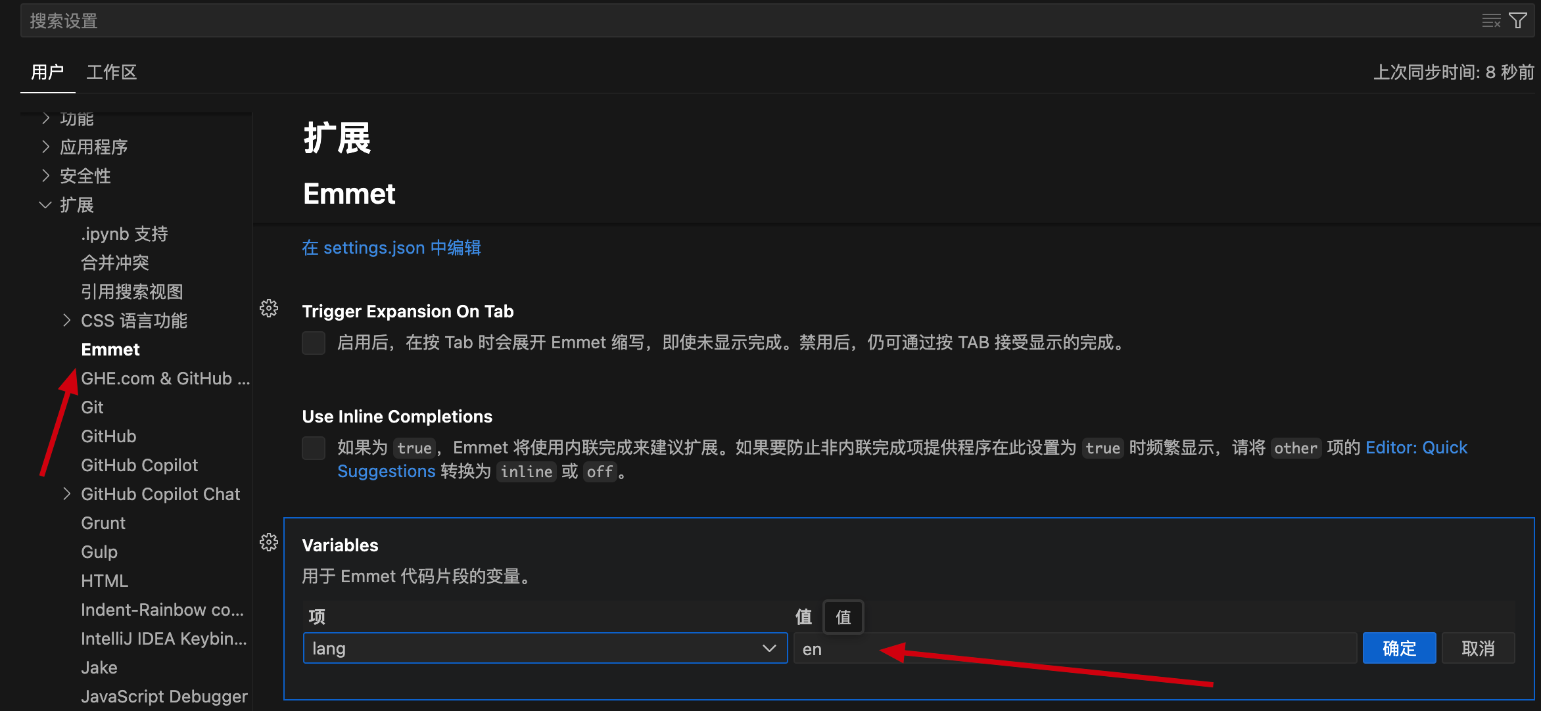1541x711 pixels.
Task: Expand CSS 语言功能 subtree
Action: click(x=67, y=320)
